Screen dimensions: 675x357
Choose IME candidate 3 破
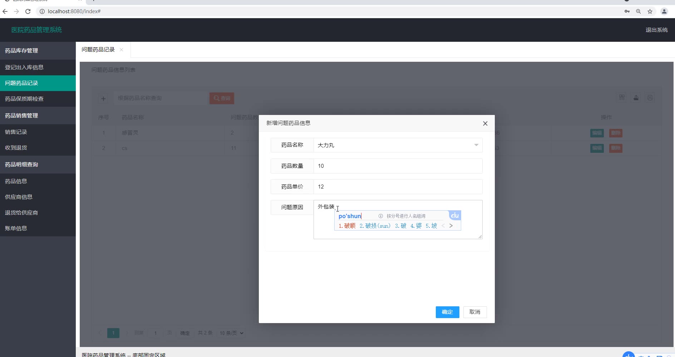tap(400, 226)
